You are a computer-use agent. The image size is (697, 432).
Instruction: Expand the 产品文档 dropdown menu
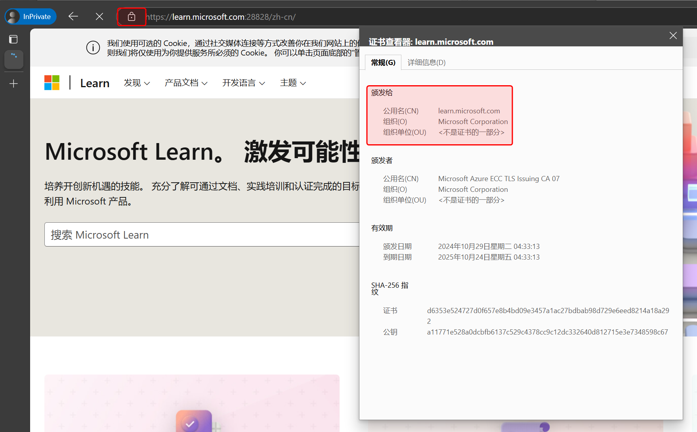coord(186,83)
